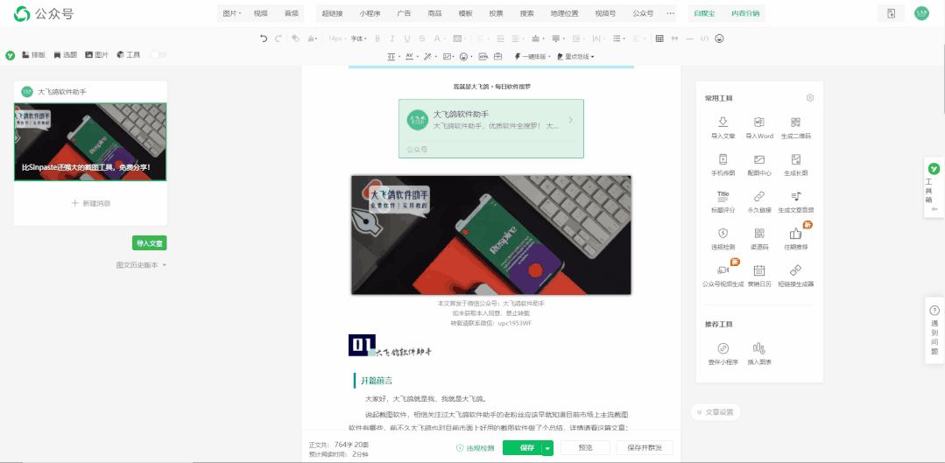Expand the 文章设置 section

[715, 412]
